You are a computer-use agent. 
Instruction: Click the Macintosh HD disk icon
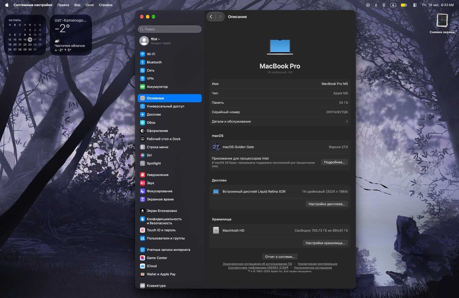pos(216,231)
